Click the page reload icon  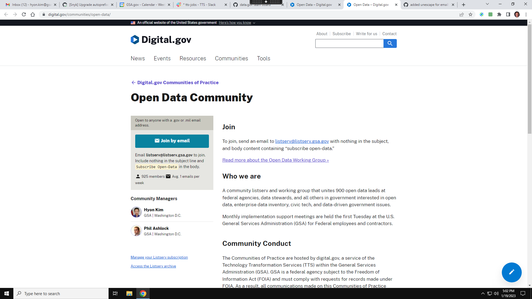[x=24, y=14]
